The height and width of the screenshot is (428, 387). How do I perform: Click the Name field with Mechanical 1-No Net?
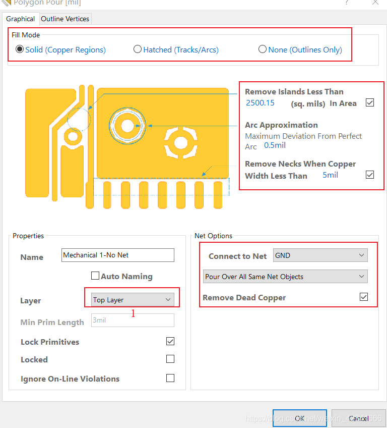coord(117,255)
